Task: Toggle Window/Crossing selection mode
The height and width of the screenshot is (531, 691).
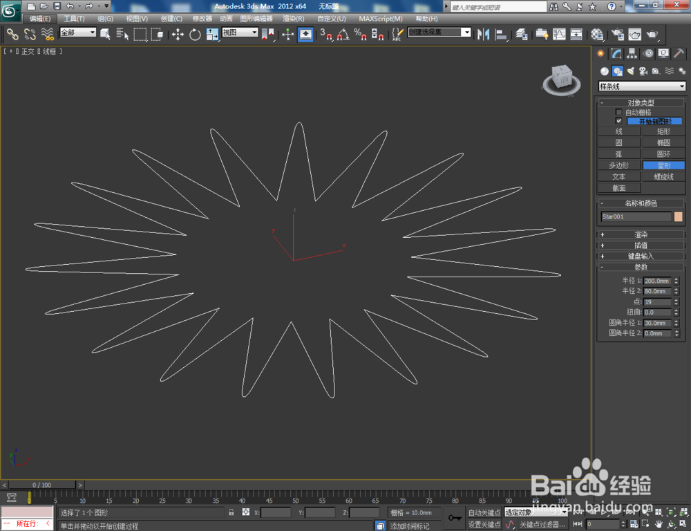Action: click(158, 34)
